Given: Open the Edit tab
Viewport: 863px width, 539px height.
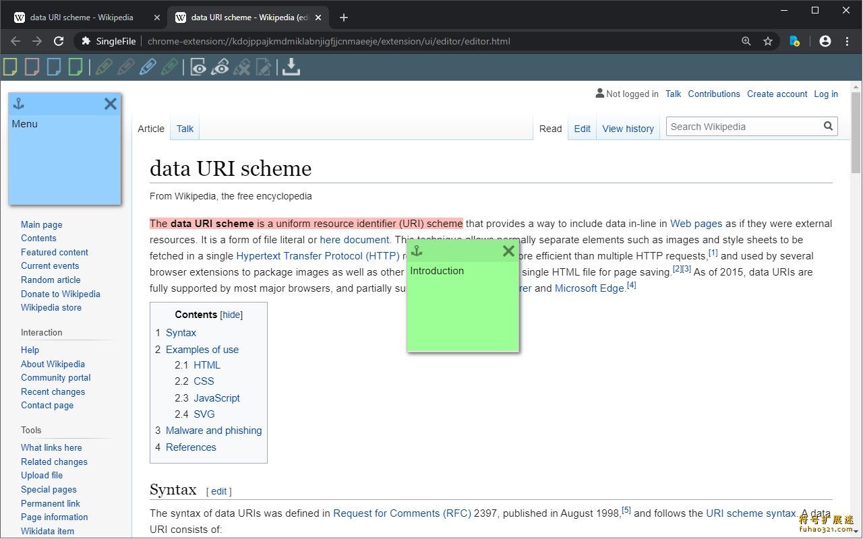Looking at the screenshot, I should coord(583,129).
